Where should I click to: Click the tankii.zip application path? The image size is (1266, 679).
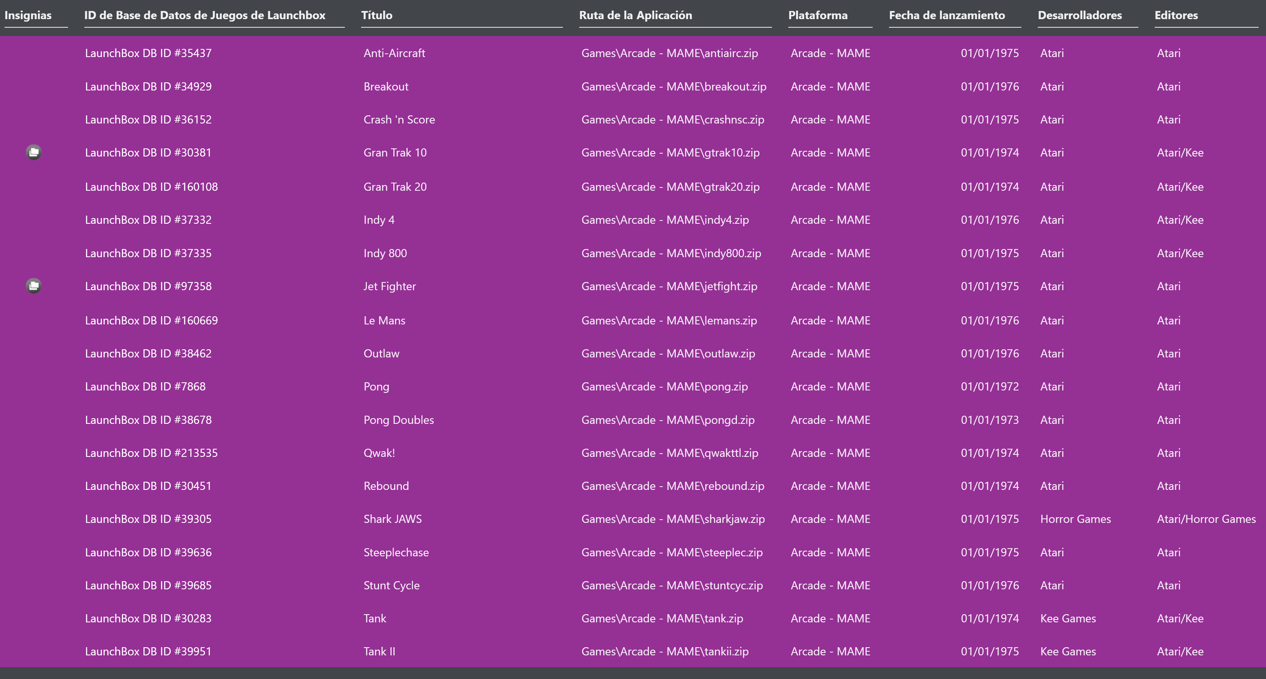click(665, 651)
